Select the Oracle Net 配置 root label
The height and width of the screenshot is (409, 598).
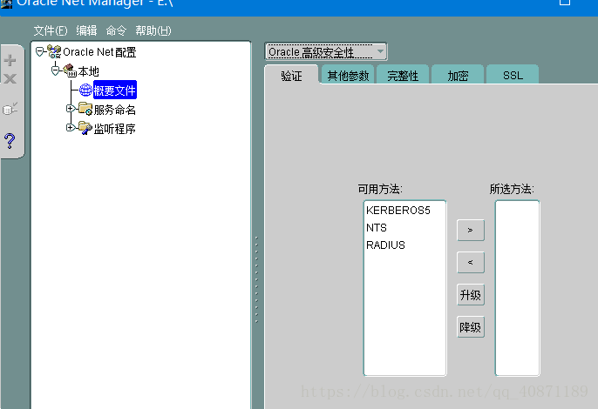click(x=99, y=52)
